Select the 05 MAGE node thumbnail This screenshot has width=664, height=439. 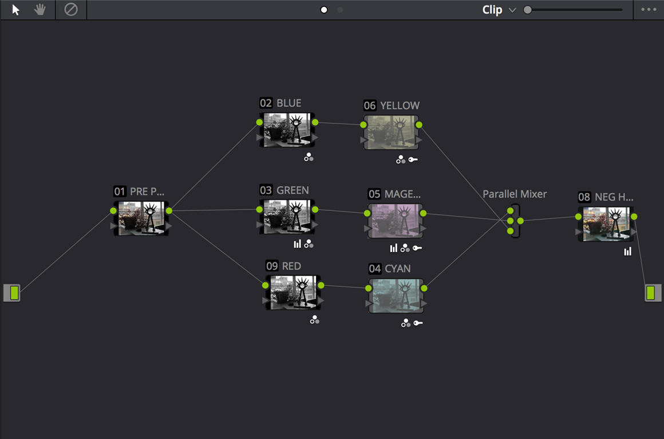[x=395, y=220]
